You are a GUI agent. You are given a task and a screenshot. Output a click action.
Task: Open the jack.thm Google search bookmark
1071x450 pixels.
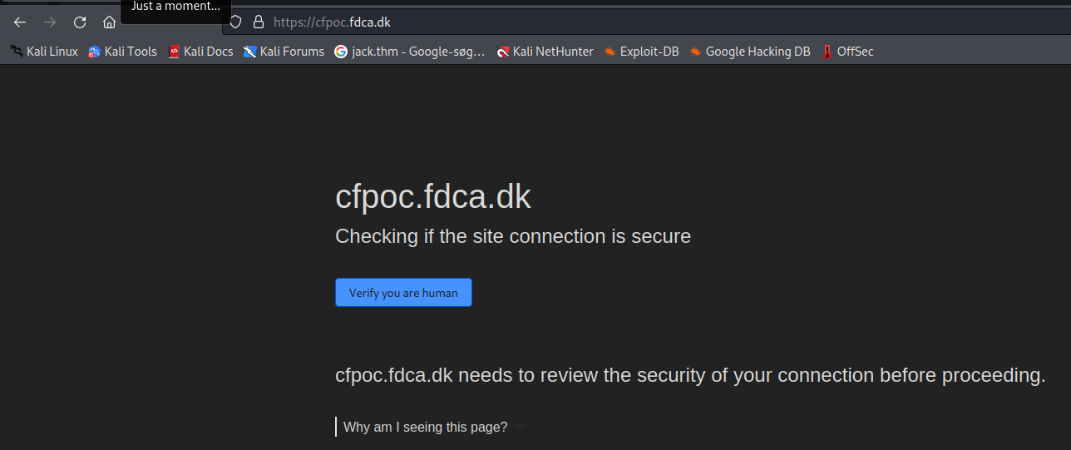(409, 52)
